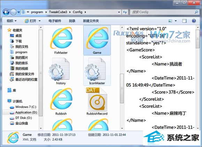The height and width of the screenshot is (147, 202).
Task: Click 新建文件夹 in the toolbar
Action: (91, 21)
